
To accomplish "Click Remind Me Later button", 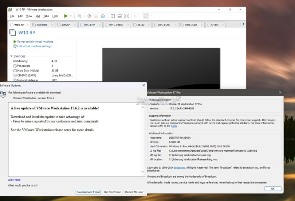I will [134, 192].
